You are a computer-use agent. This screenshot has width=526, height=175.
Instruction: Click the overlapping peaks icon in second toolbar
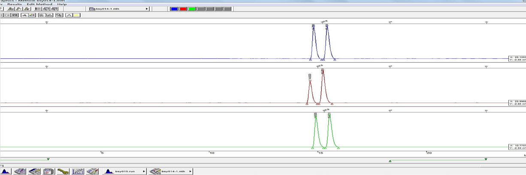pos(49,15)
